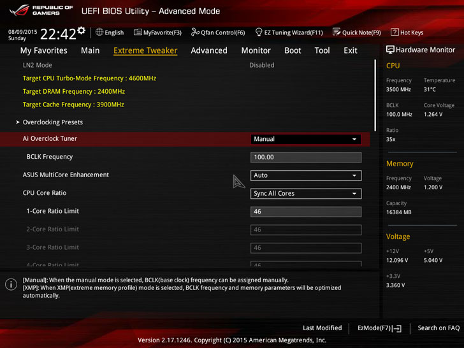Click the Qfan Control fan icon
This screenshot has width=464, height=348.
coord(195,32)
